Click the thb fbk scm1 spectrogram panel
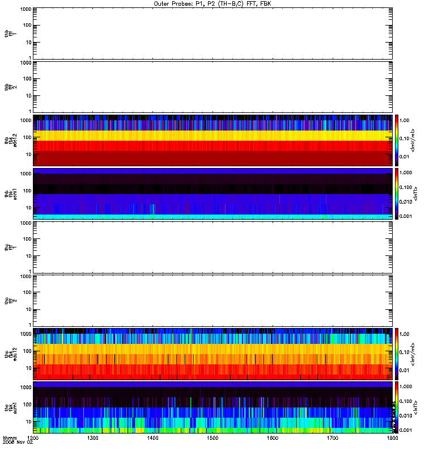Viewport: 425px width, 454px height. (x=213, y=194)
